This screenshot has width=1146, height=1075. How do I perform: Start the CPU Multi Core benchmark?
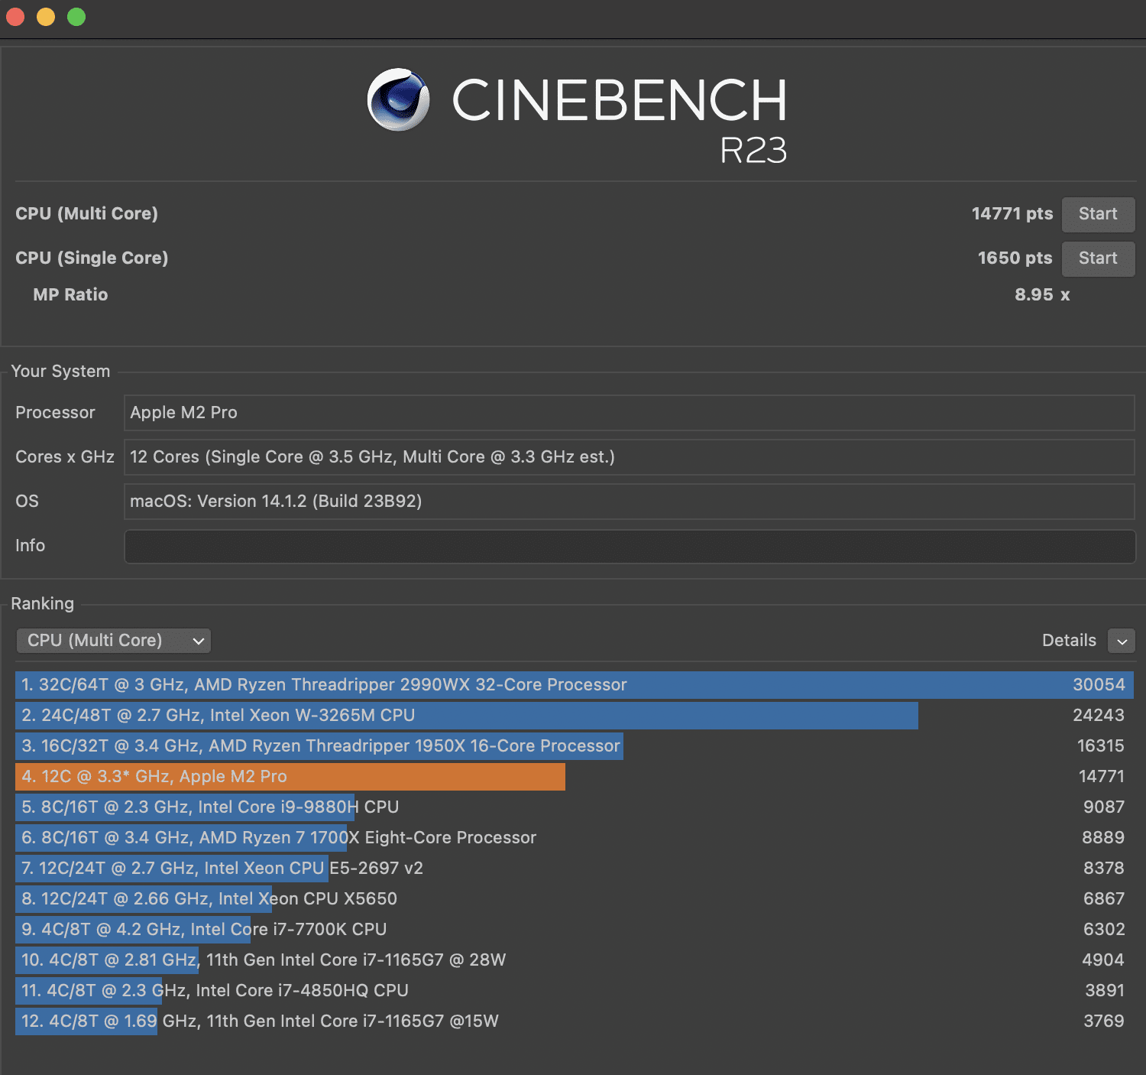click(x=1098, y=214)
